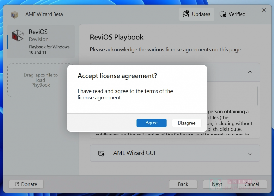Click the Next button
Viewport: 274px width, 196px height.
(x=217, y=184)
